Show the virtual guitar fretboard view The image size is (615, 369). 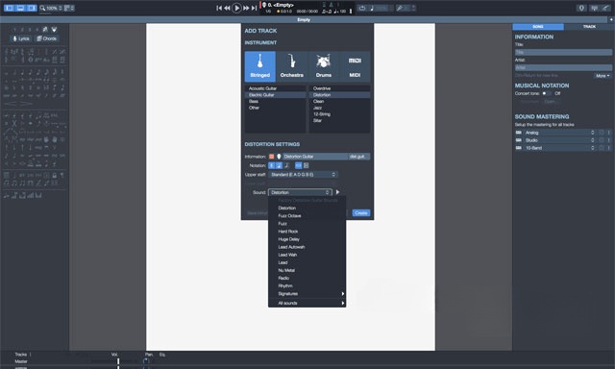(x=606, y=8)
